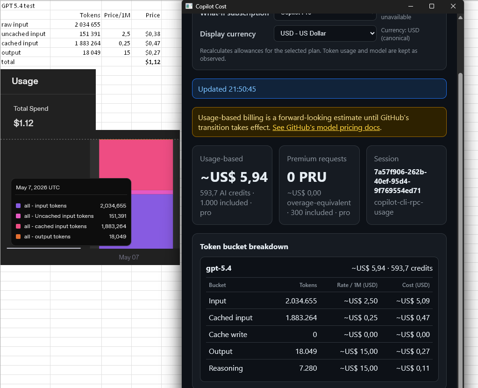Click the Output row label in bucket table
The image size is (478, 388).
[221, 352]
